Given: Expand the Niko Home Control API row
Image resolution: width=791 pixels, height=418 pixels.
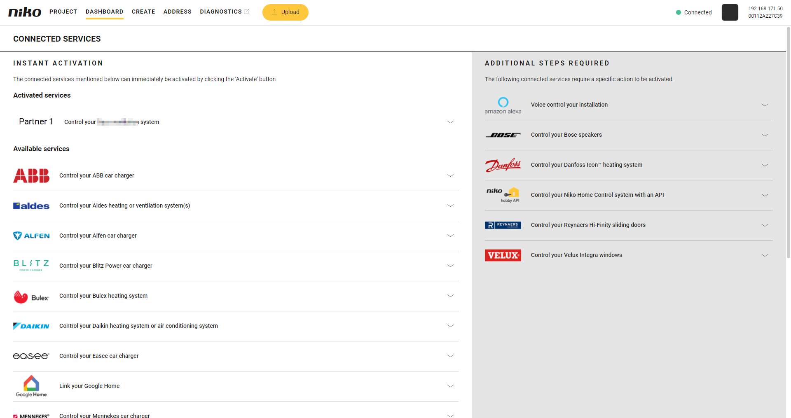Looking at the screenshot, I should coord(765,195).
